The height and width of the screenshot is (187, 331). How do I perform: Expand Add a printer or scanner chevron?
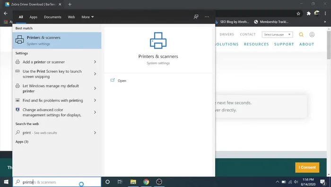pyautogui.click(x=95, y=62)
